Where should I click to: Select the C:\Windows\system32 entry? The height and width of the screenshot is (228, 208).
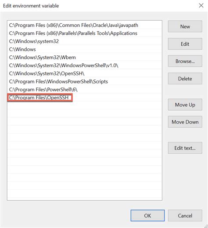point(85,41)
